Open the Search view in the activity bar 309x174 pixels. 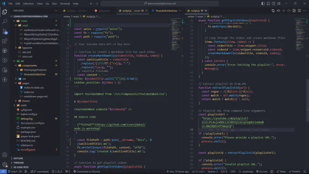point(5,21)
